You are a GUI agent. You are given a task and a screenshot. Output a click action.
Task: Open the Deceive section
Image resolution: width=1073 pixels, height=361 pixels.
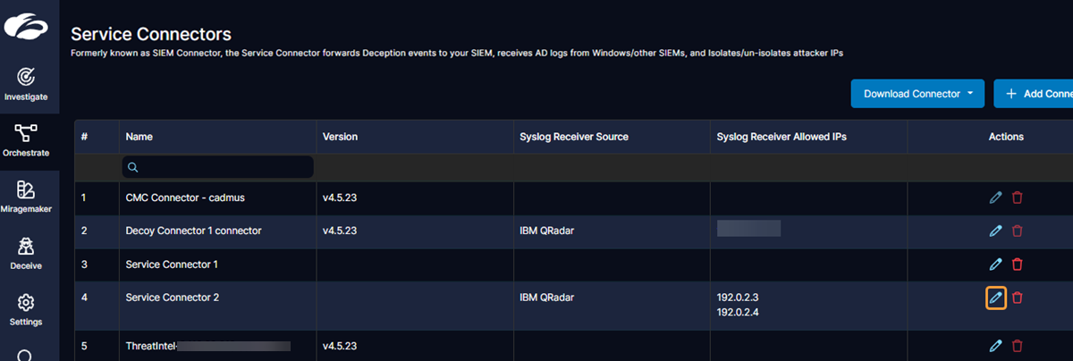point(26,253)
